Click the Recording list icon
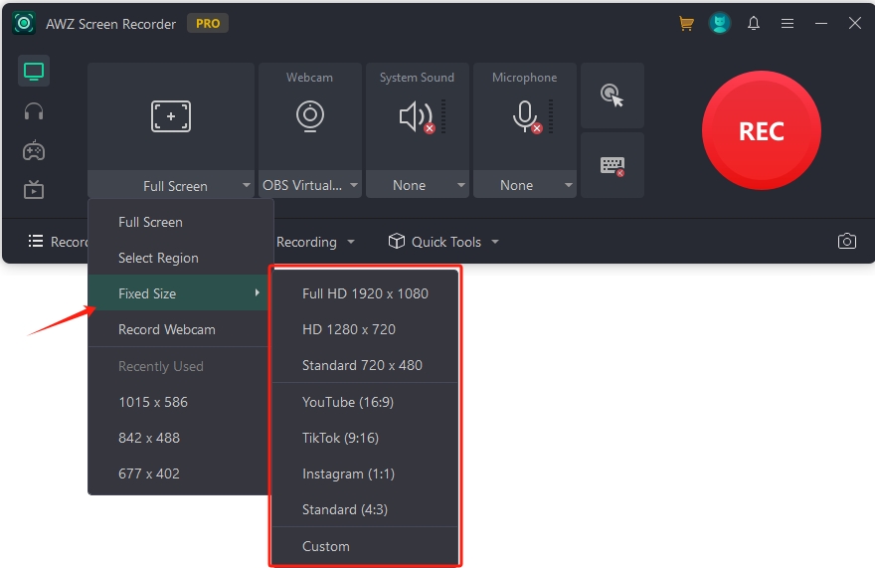875x568 pixels. click(36, 242)
